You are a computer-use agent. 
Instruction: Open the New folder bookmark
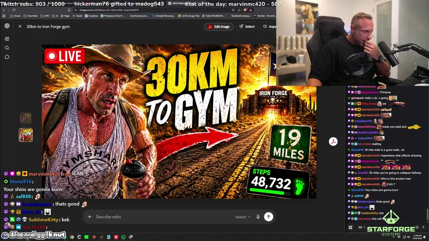click(x=30, y=16)
